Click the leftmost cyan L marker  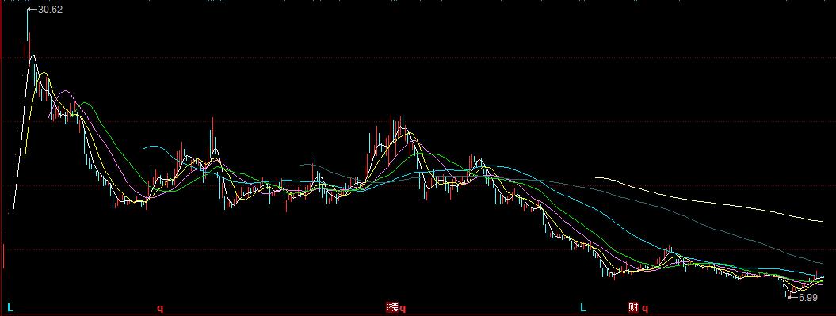[10, 307]
